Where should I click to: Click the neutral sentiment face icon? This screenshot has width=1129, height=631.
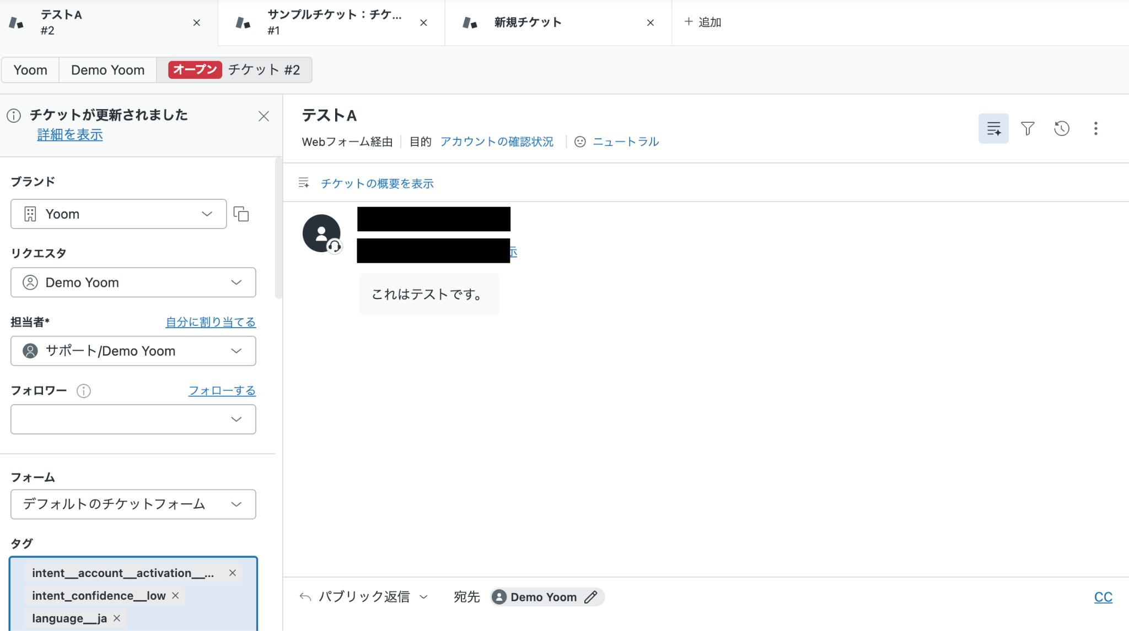(x=580, y=142)
